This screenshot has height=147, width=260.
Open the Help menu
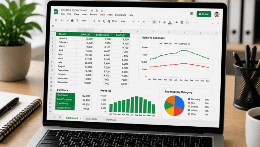tap(131, 15)
